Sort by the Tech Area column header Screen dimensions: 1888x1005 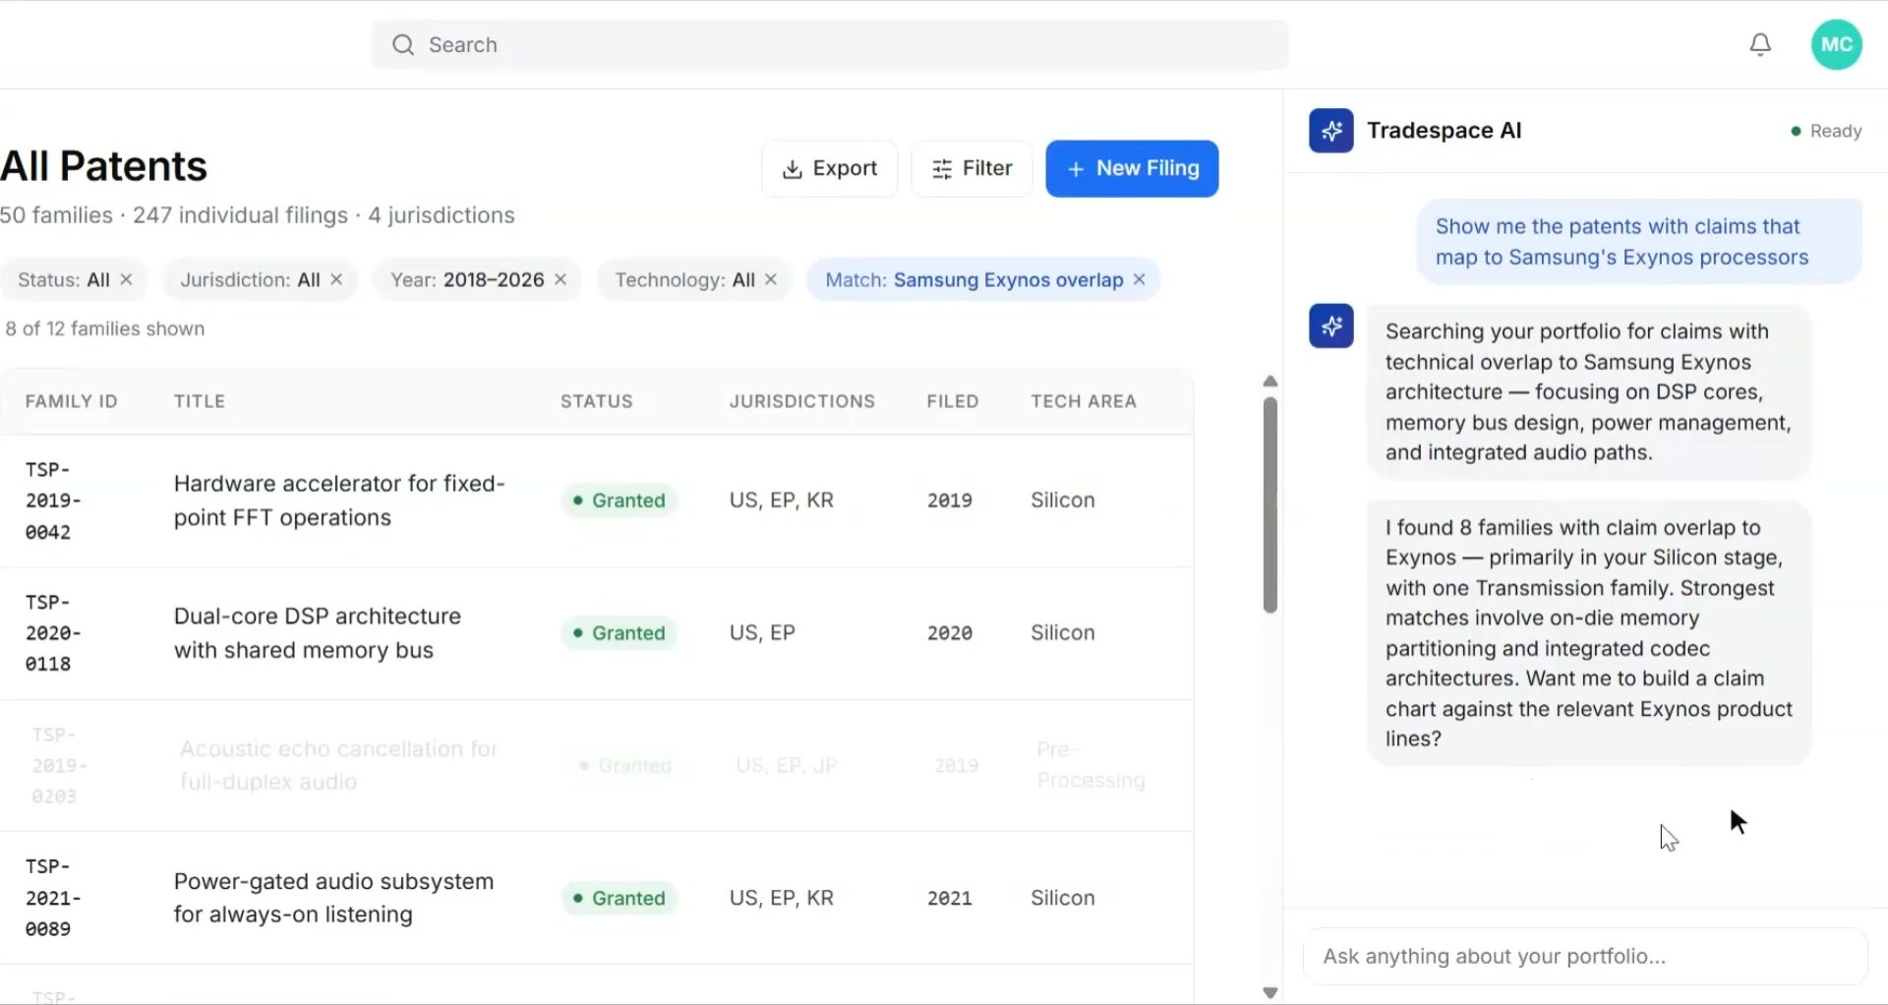point(1083,401)
